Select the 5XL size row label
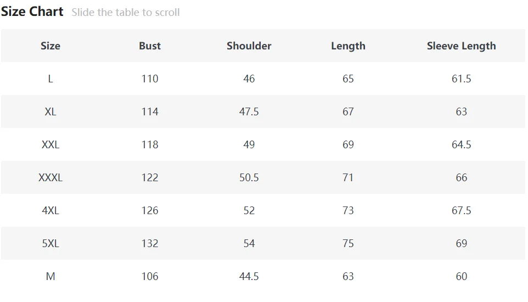The image size is (528, 302). coord(50,243)
